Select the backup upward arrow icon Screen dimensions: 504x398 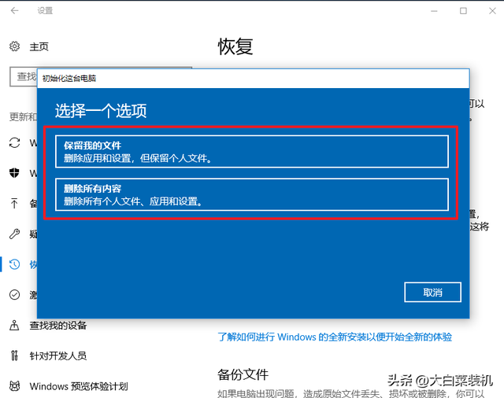click(x=14, y=203)
